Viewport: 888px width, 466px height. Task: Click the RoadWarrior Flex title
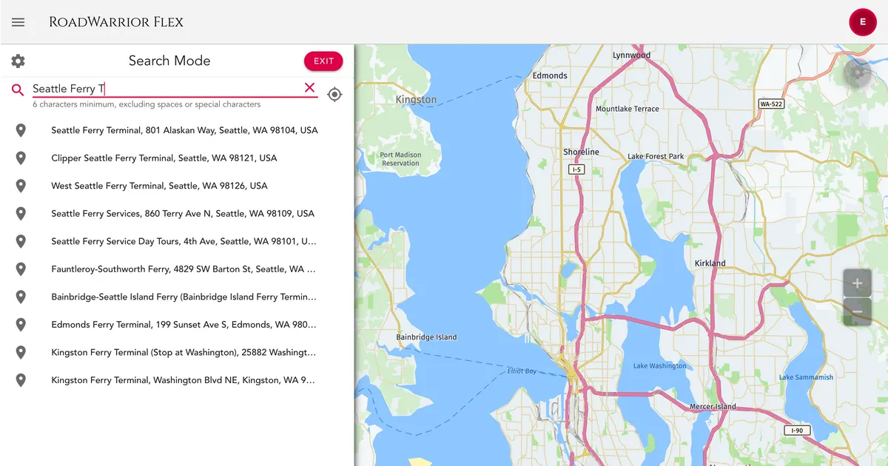coord(116,22)
